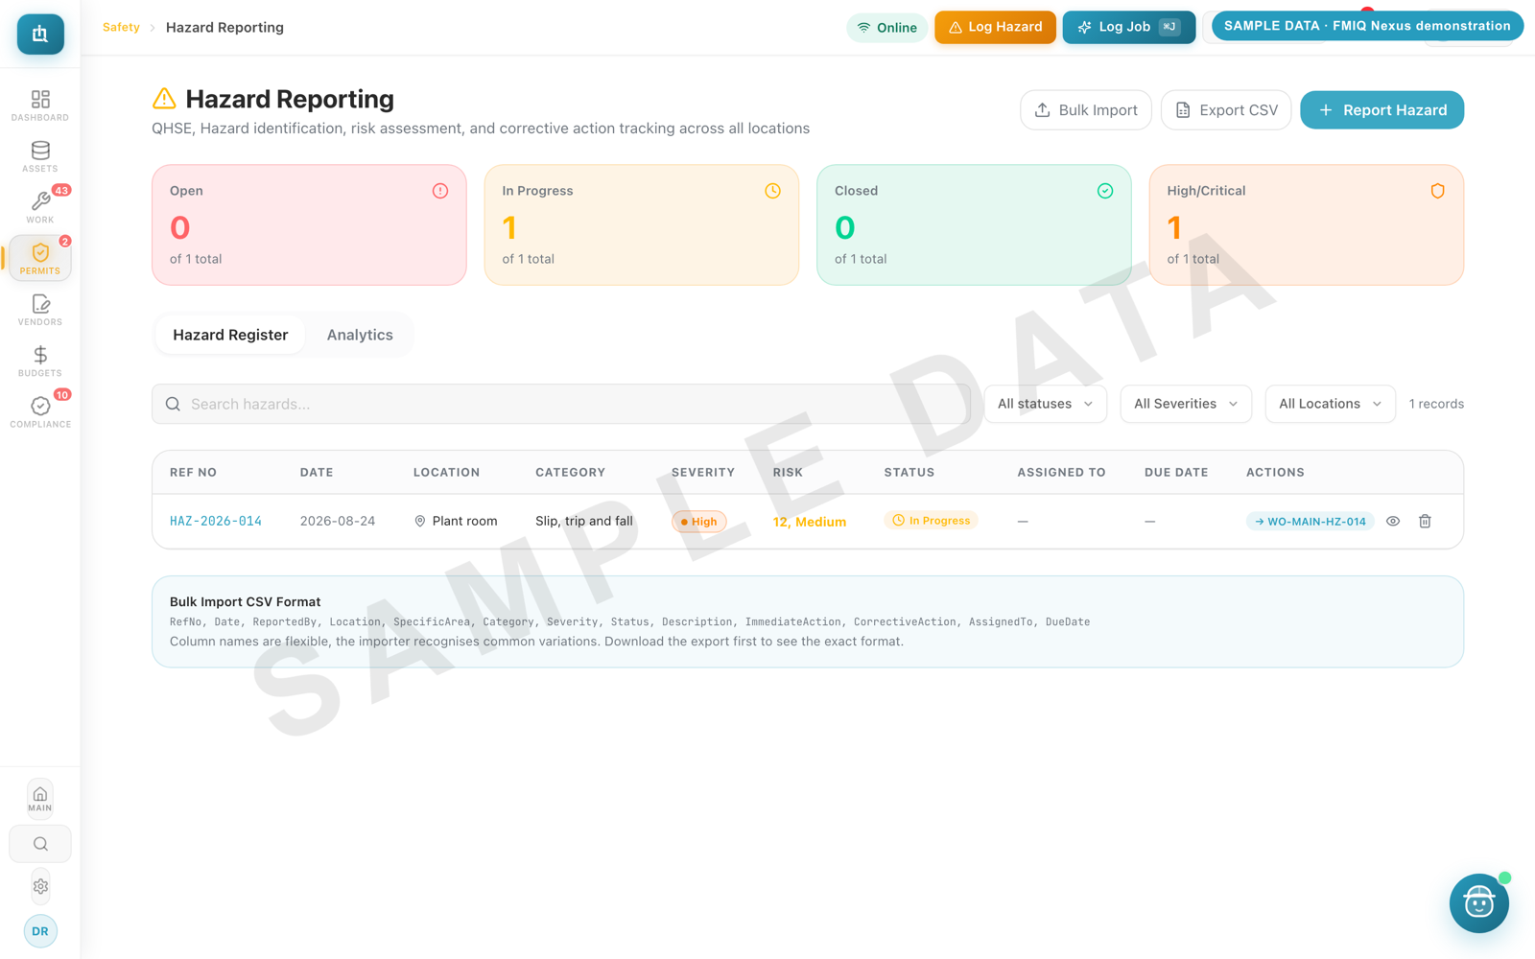Click the Log Hazard button
The width and height of the screenshot is (1535, 959).
point(995,27)
